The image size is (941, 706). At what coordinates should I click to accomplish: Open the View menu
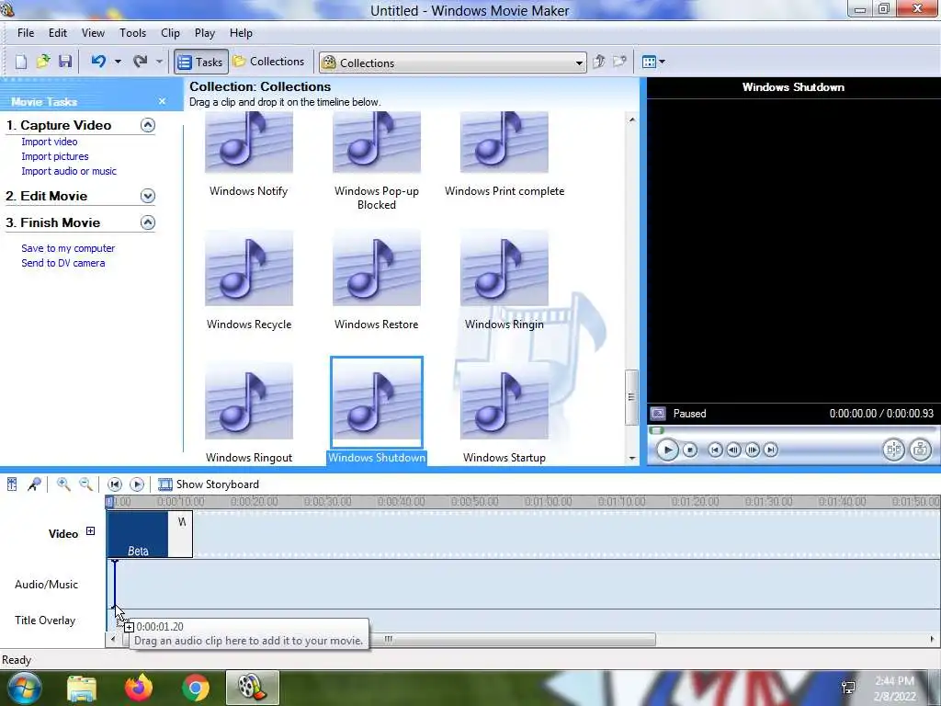[93, 33]
